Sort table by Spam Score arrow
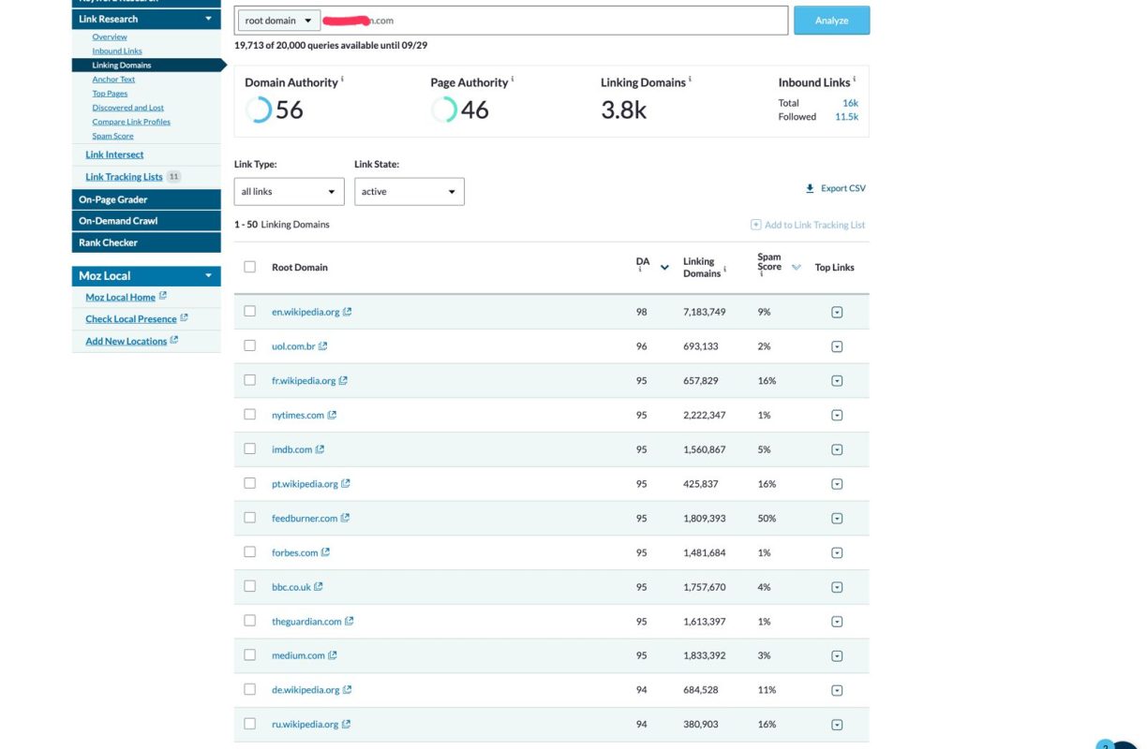Image resolution: width=1147 pixels, height=749 pixels. [797, 268]
